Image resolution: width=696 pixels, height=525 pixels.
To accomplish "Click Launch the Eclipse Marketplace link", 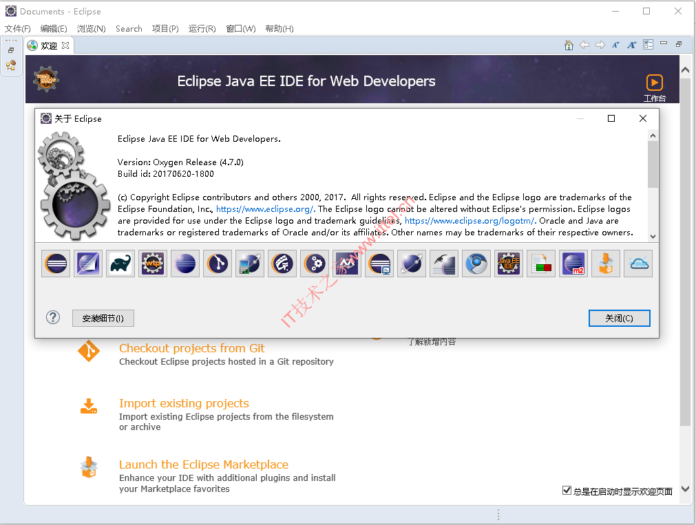I will point(204,464).
